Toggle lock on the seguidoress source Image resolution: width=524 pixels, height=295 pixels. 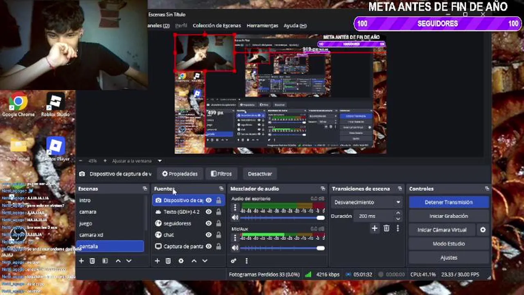(x=219, y=223)
